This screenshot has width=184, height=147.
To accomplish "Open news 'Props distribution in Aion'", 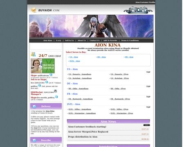I will [x=83, y=137].
